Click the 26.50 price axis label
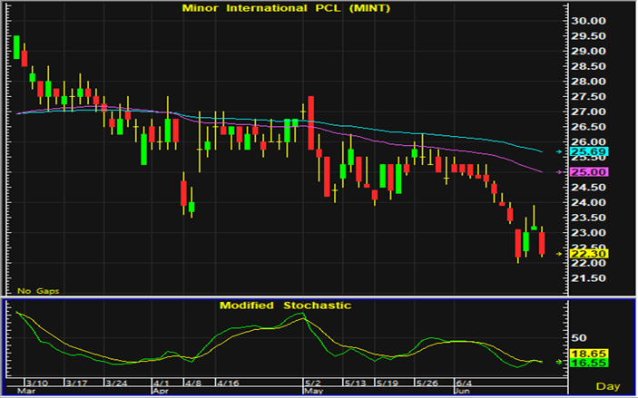This screenshot has height=398, width=638. click(588, 127)
